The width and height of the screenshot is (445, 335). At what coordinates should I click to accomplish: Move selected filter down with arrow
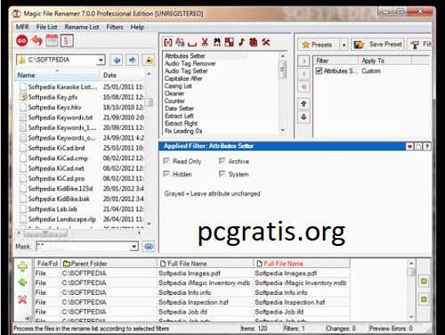pyautogui.click(x=303, y=117)
